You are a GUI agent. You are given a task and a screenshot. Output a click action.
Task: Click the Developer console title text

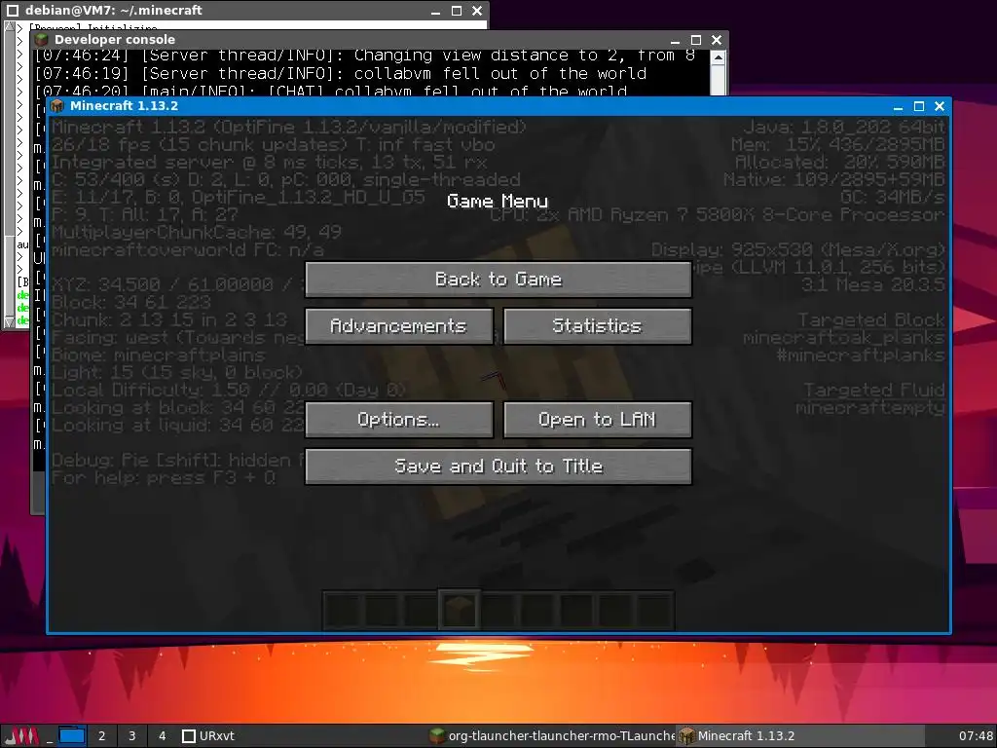click(115, 39)
